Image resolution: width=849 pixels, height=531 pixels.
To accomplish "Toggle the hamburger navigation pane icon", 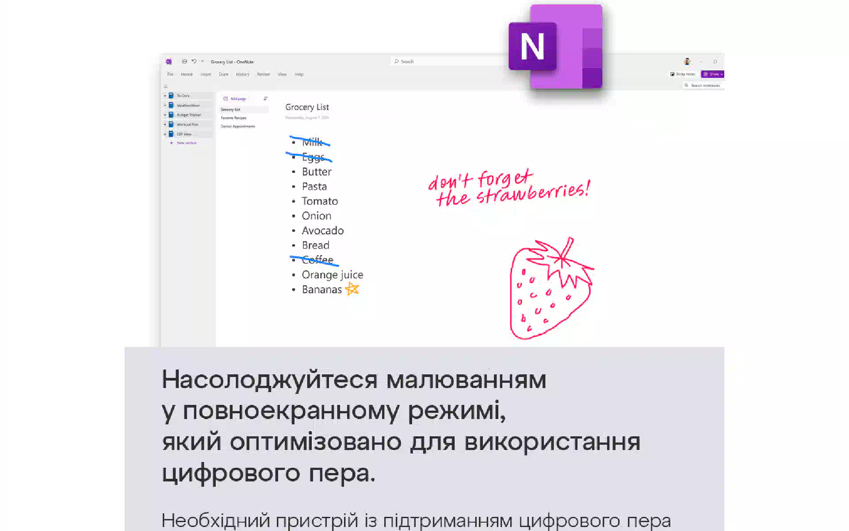I will [x=165, y=87].
